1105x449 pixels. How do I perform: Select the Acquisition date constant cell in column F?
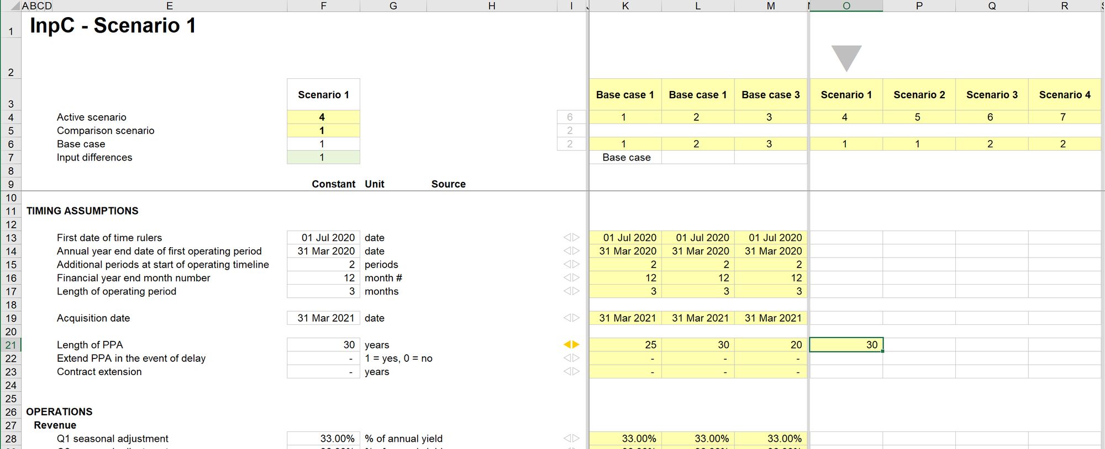coord(323,318)
